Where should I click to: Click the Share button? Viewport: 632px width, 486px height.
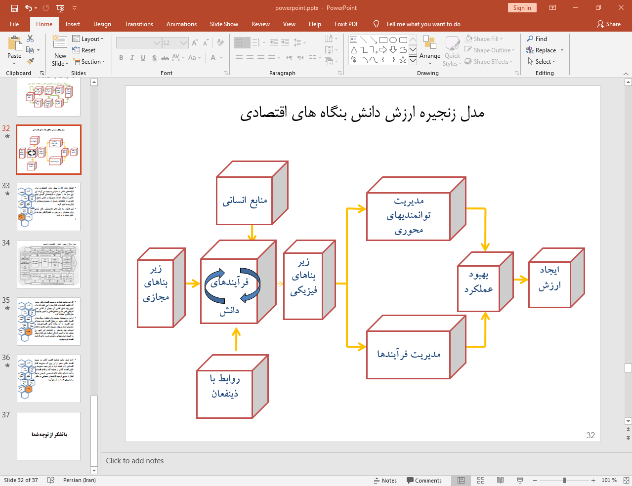click(609, 24)
